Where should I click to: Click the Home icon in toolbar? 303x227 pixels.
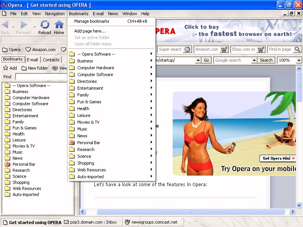[59, 25]
